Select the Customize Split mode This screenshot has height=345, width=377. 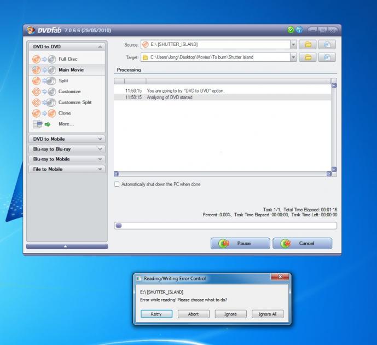click(x=67, y=102)
